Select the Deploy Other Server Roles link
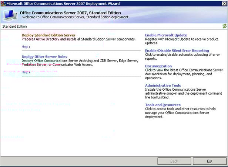 [44, 56]
